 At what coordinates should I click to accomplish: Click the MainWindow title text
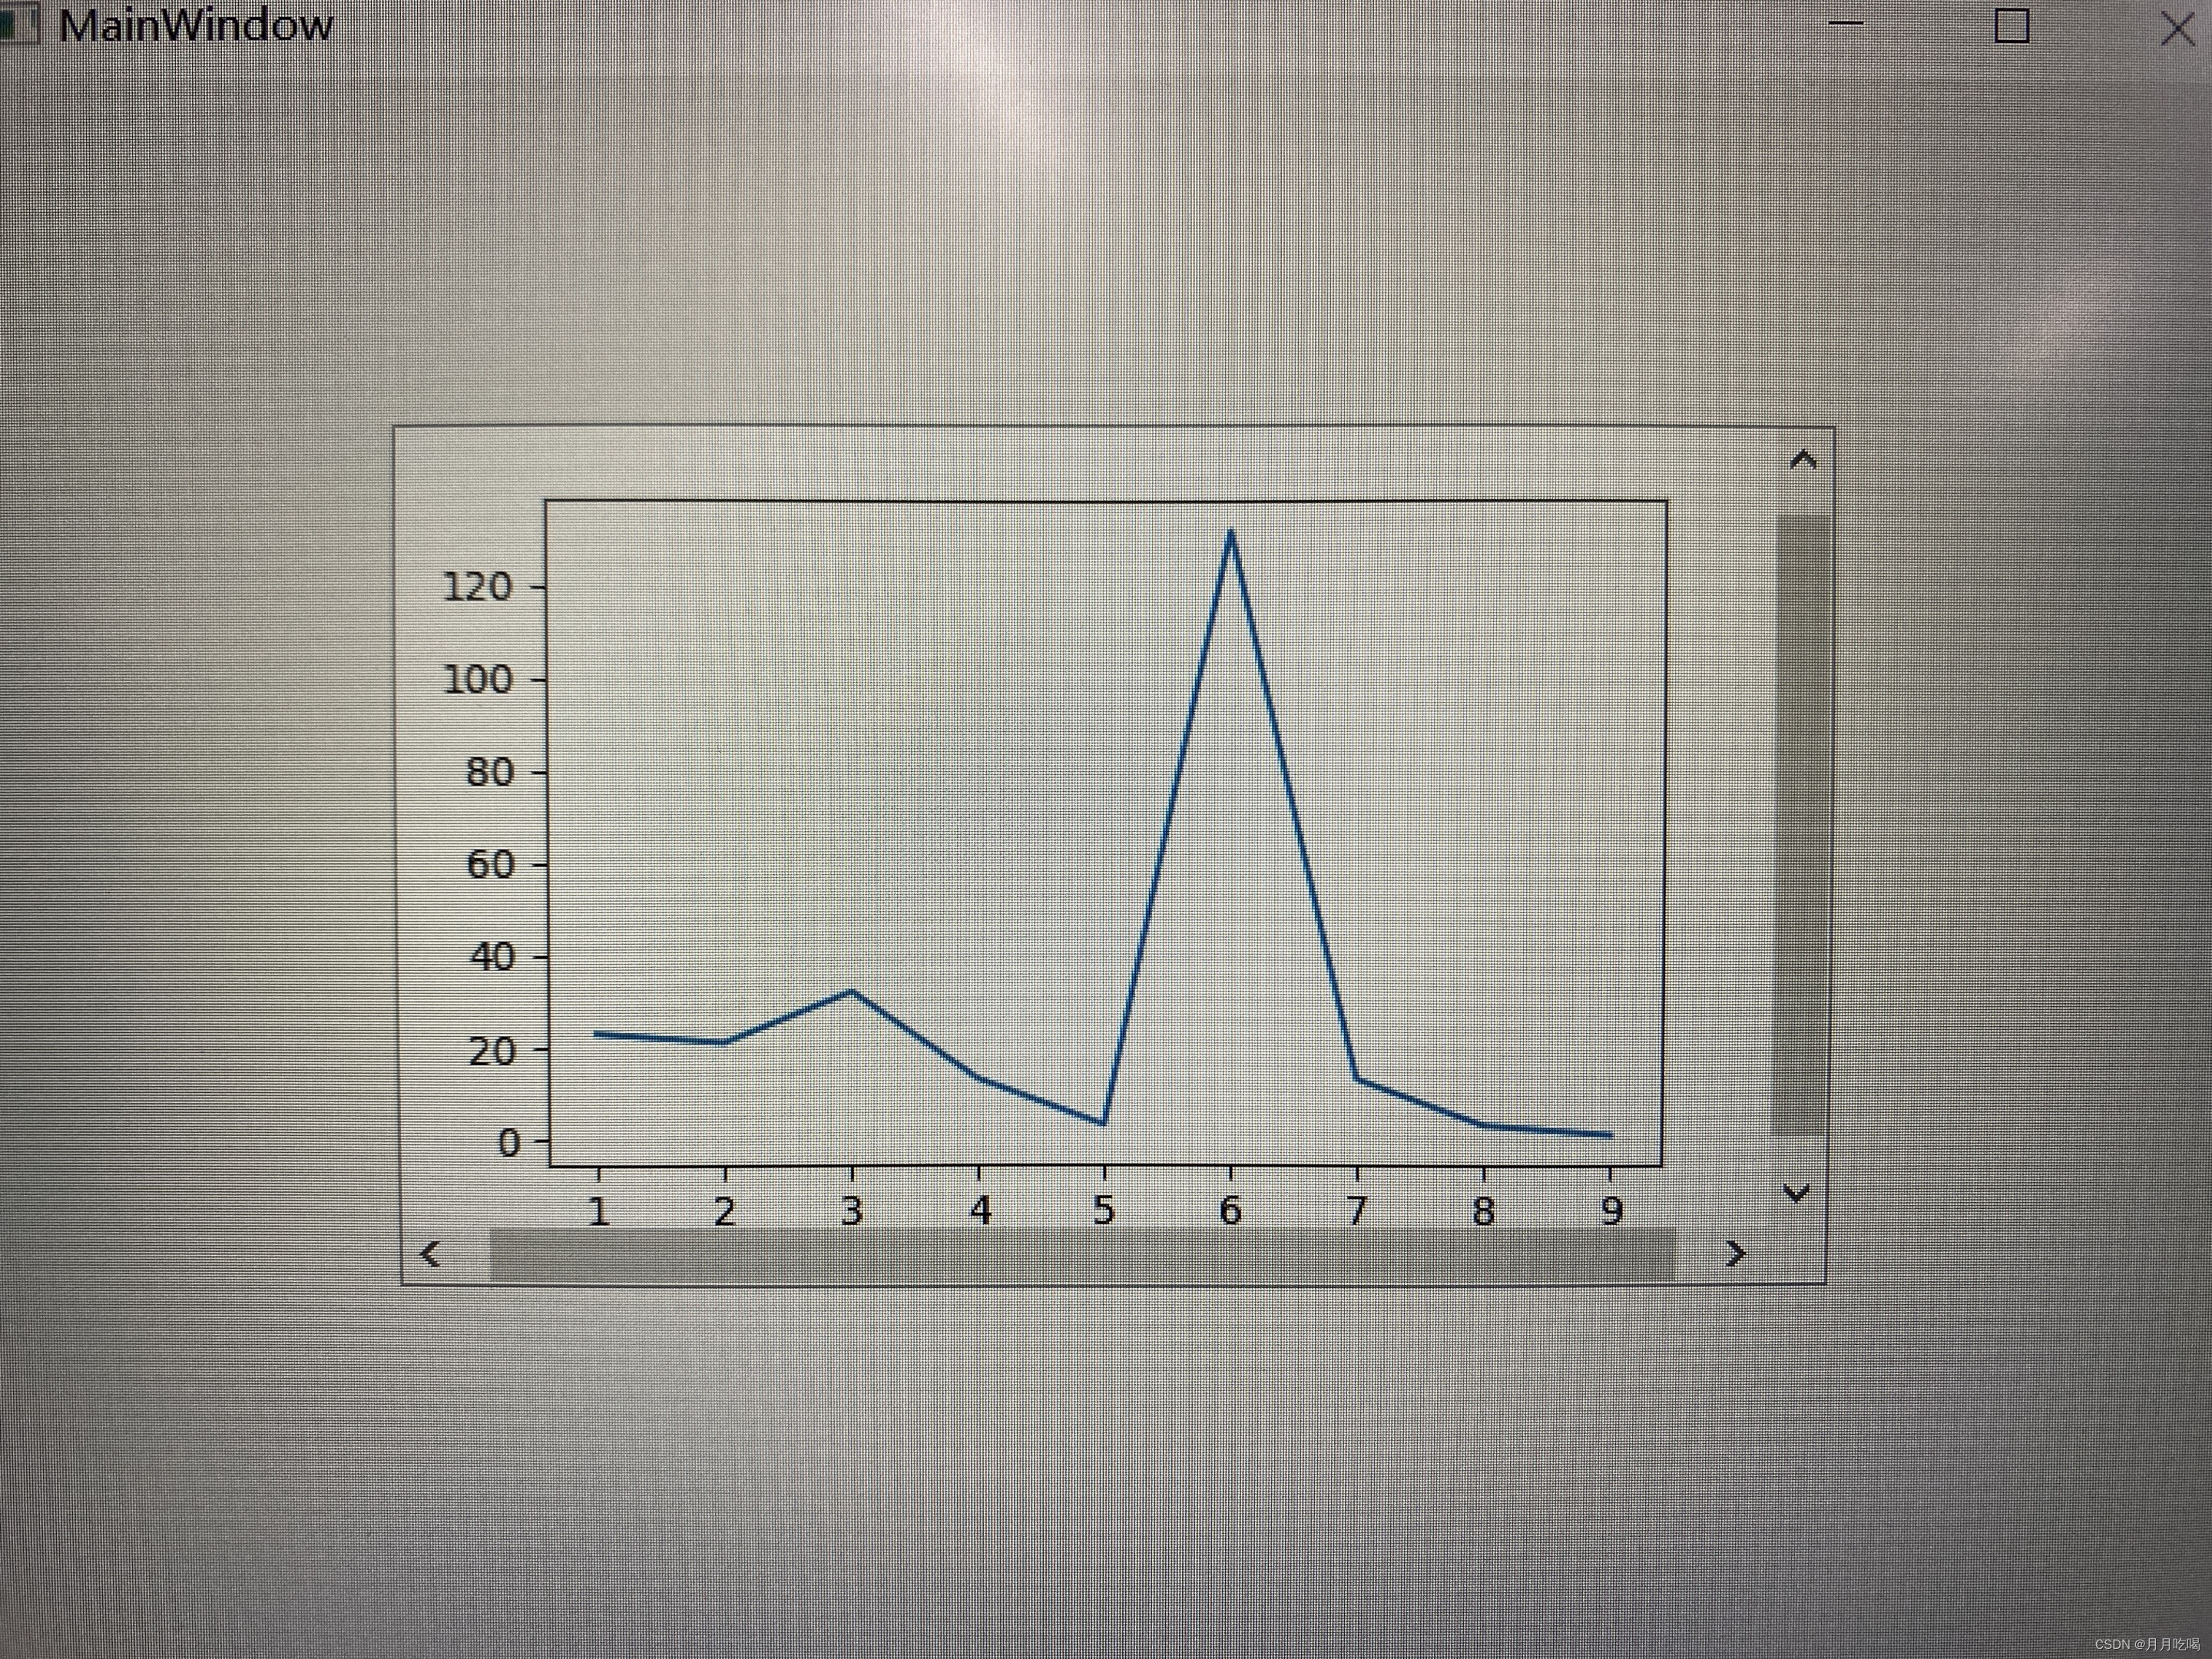pyautogui.click(x=195, y=25)
